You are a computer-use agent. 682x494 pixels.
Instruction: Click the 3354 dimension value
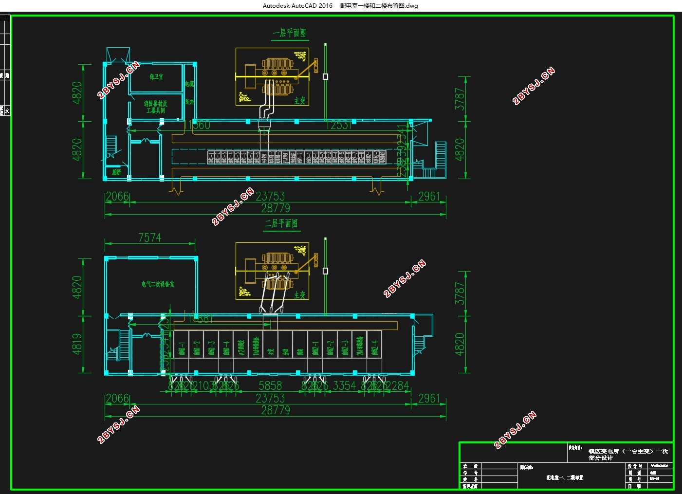click(x=345, y=385)
